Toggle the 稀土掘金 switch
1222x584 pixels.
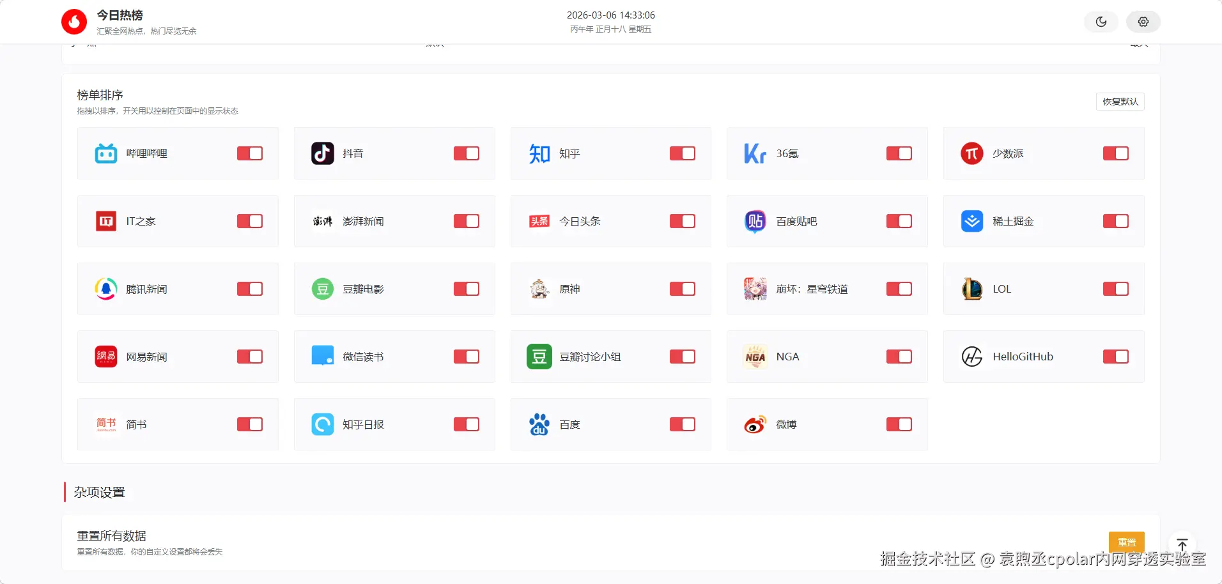click(1116, 221)
